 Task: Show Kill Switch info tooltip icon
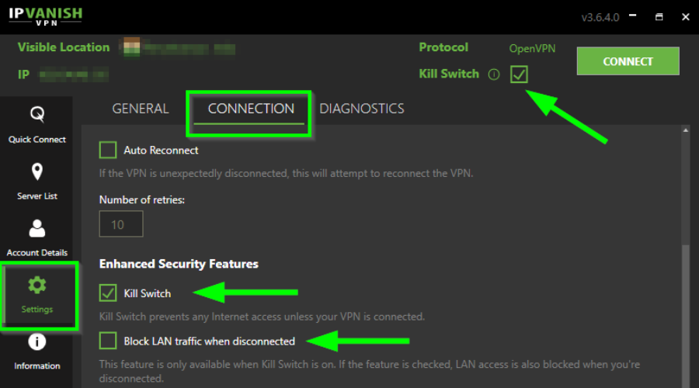click(494, 74)
